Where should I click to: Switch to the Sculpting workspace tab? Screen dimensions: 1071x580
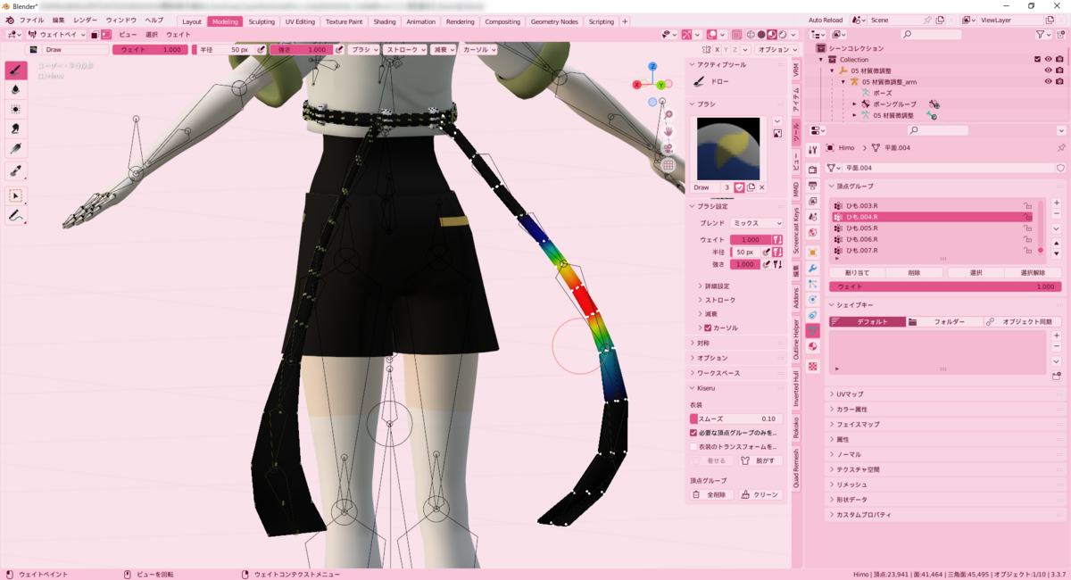261,21
